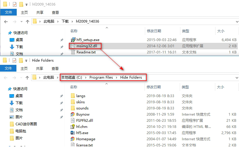
Task: Sort by 类型 column in hf2009_14036 window
Action: click(186, 31)
